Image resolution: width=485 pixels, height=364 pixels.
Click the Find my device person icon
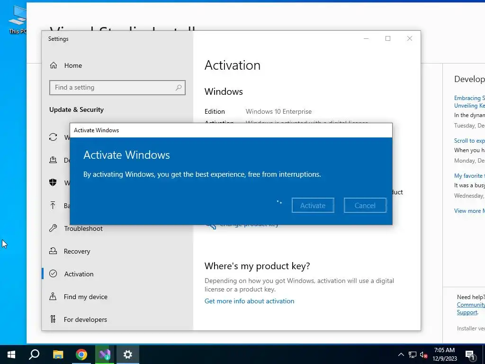(x=53, y=297)
